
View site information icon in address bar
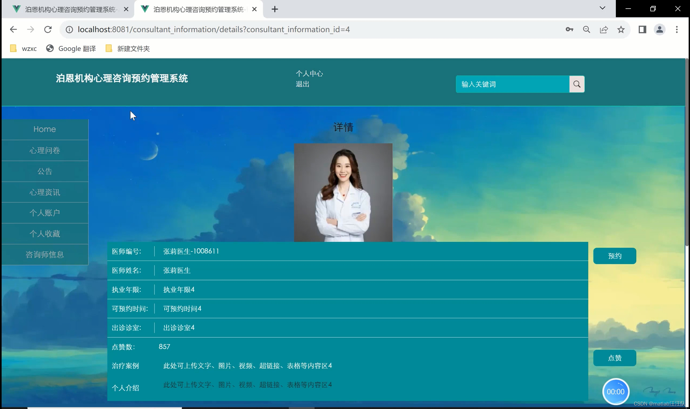tap(69, 30)
